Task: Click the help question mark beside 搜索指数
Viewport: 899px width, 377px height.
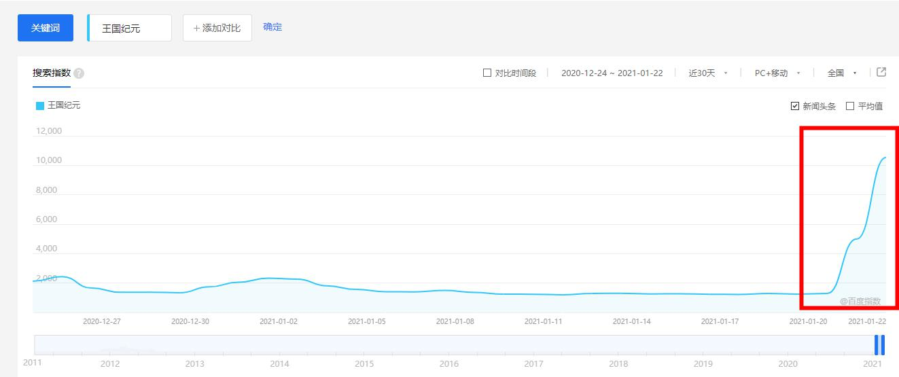Action: click(79, 73)
